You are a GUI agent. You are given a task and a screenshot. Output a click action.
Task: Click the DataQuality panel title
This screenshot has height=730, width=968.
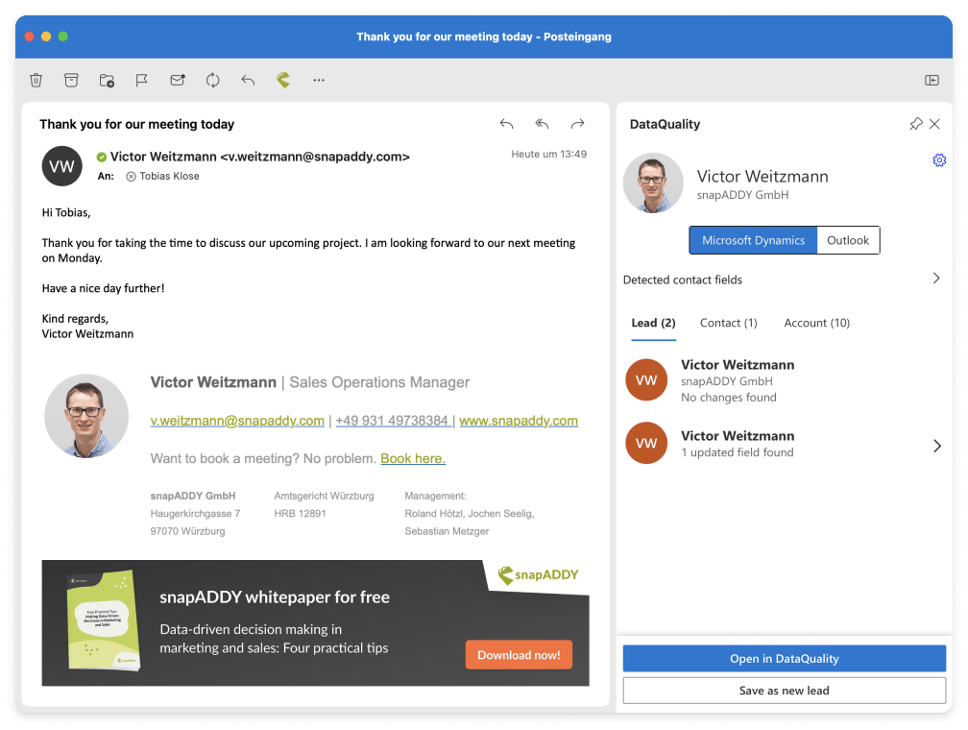click(665, 124)
